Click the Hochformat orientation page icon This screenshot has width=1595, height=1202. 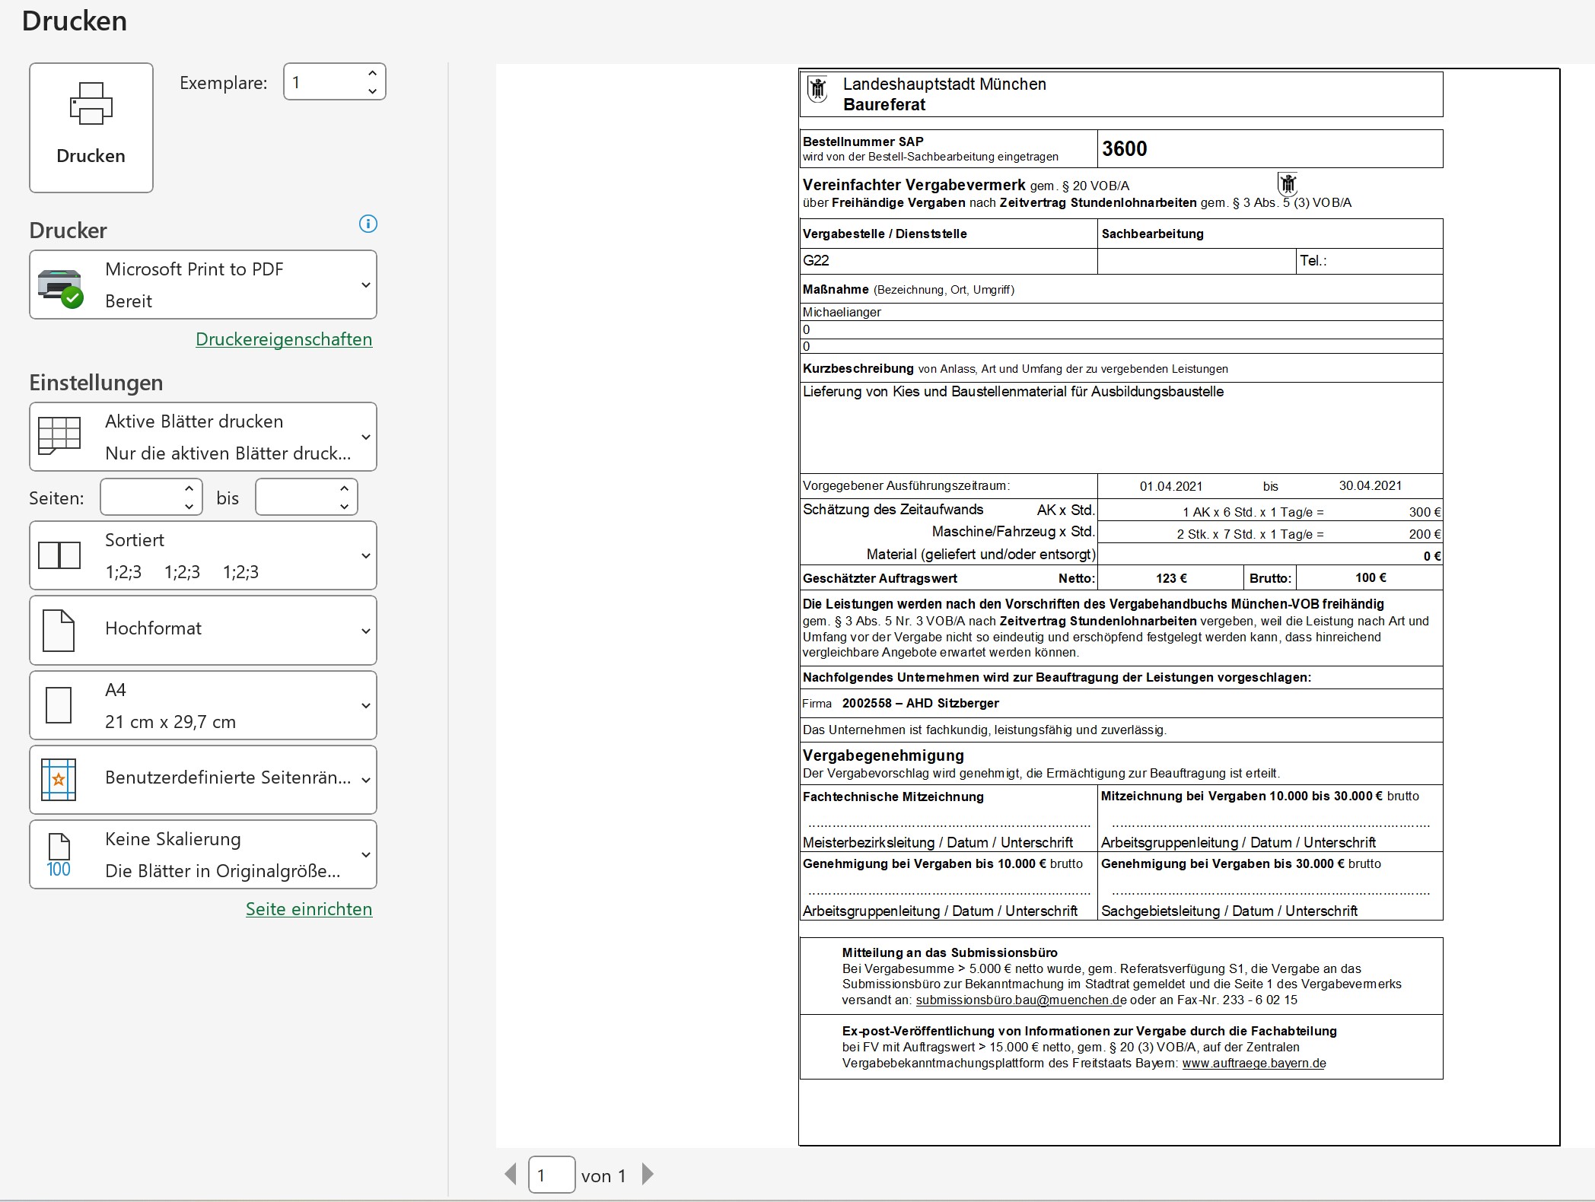click(59, 630)
